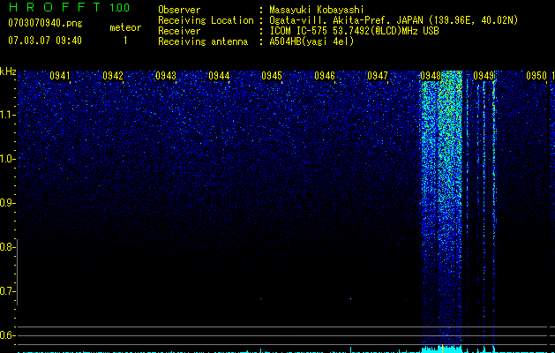Click the 0949 time marker
The width and height of the screenshot is (555, 353).
484,76
